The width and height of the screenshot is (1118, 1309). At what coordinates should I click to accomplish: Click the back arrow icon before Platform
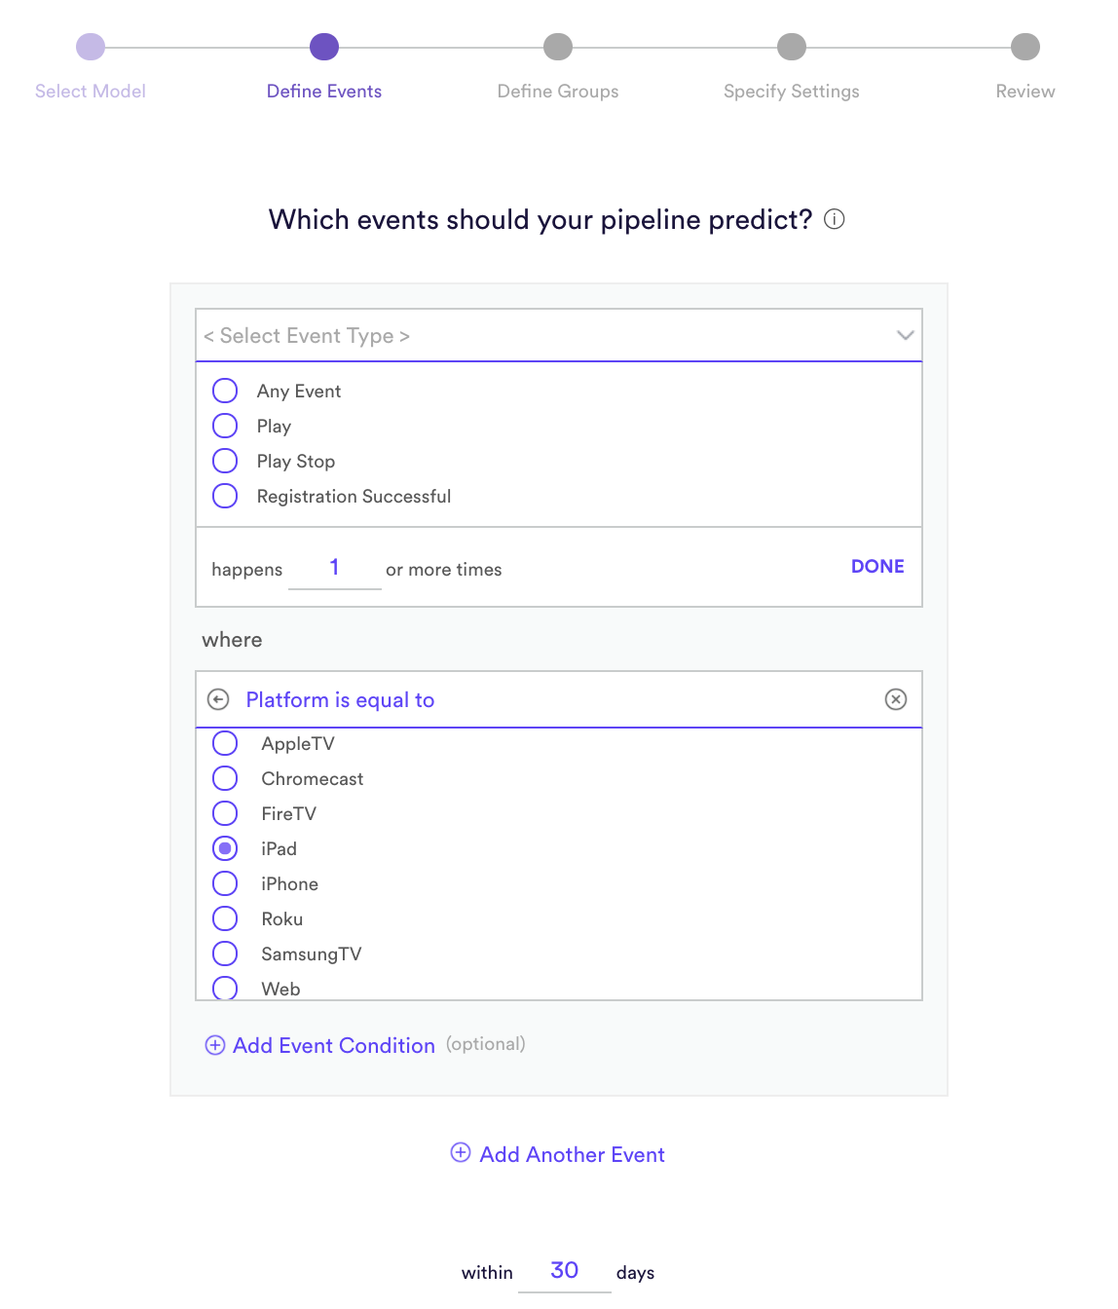[x=218, y=699]
